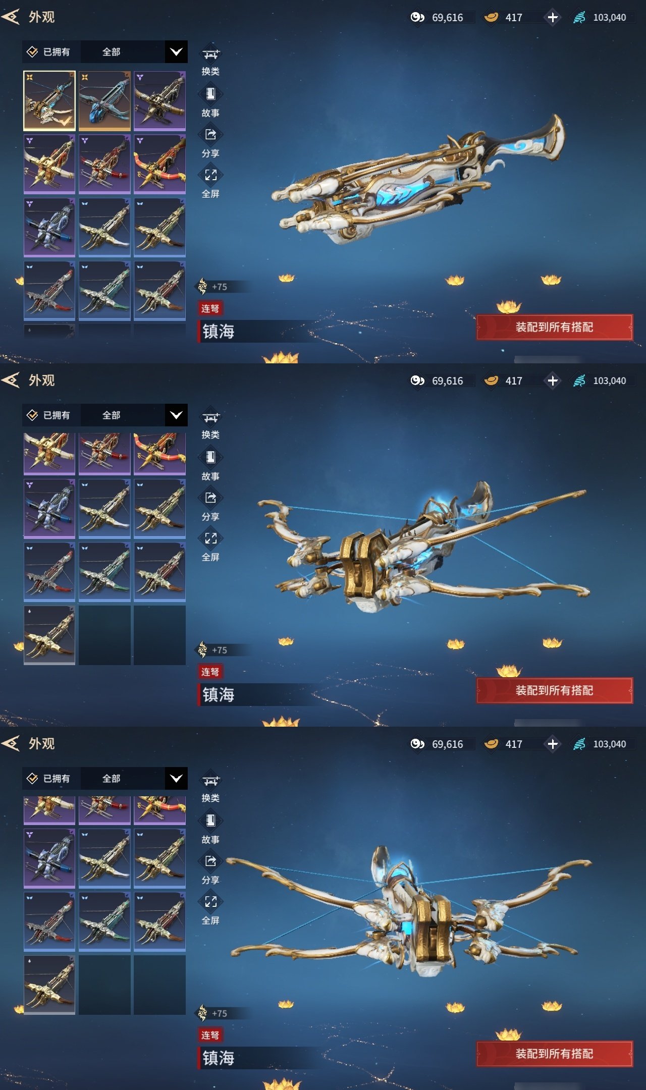Click the 分享 share icon in the middle screen
Screen dimensions: 646x1090
210,498
